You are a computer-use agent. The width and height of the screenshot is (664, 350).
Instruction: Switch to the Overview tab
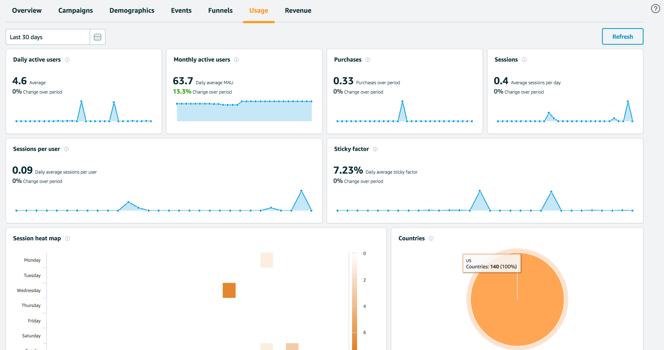tap(27, 10)
